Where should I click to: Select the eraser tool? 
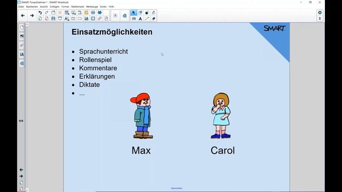point(153,19)
